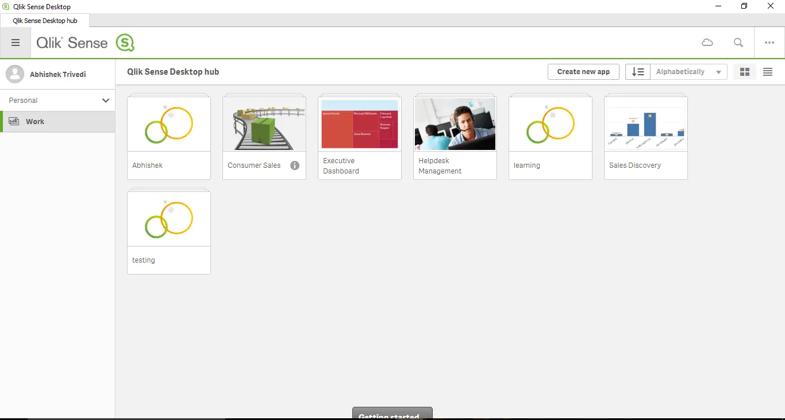Open the Abhishek app thumbnail

tap(169, 124)
